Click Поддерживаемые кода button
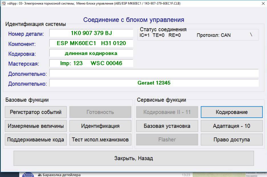The height and width of the screenshot is (177, 267). [36, 140]
